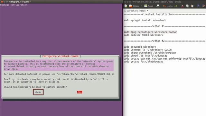Undo the last edit in gedit
Image resolution: width=206 pixels, height=116 pixels.
[168, 6]
